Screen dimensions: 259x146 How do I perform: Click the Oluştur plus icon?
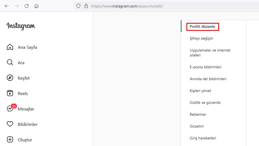click(10, 140)
